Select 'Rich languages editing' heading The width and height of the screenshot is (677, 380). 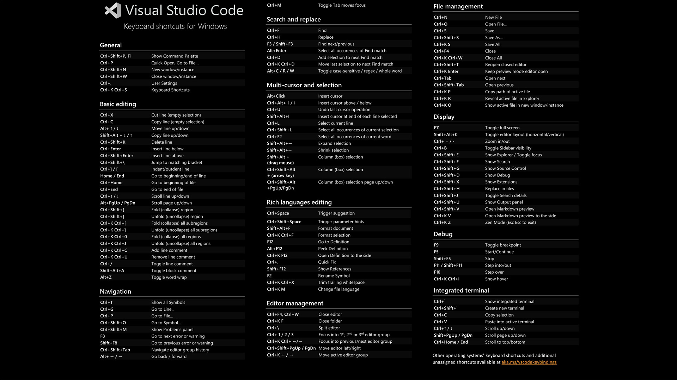(299, 203)
